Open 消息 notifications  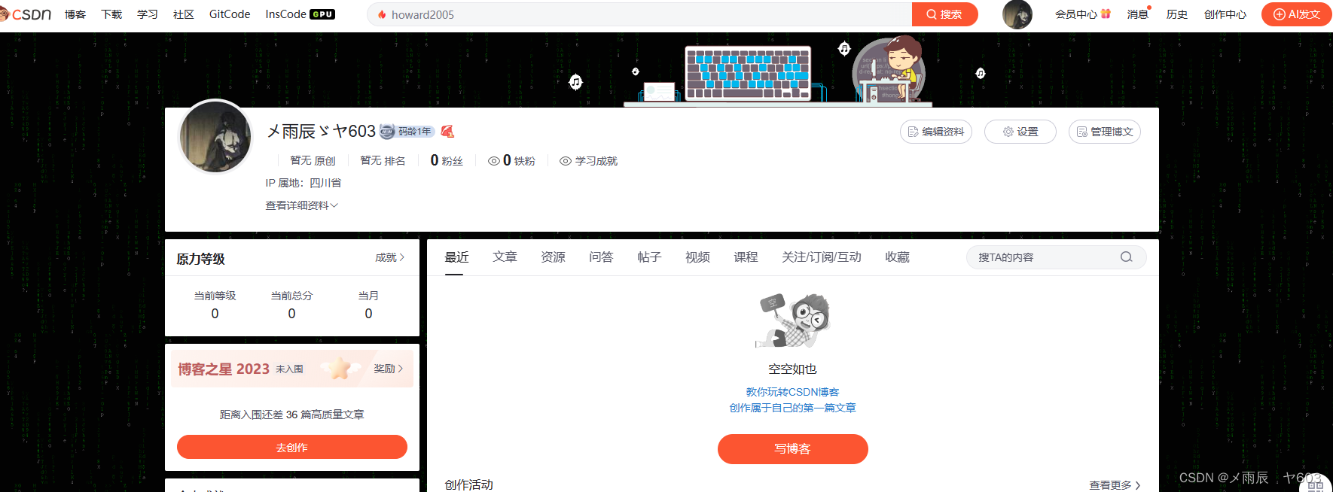[x=1137, y=14]
